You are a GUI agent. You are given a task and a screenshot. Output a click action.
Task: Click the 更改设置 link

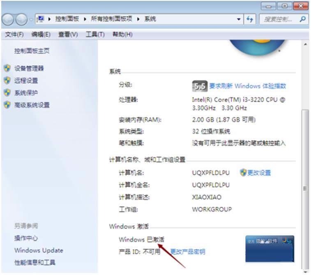(x=259, y=173)
